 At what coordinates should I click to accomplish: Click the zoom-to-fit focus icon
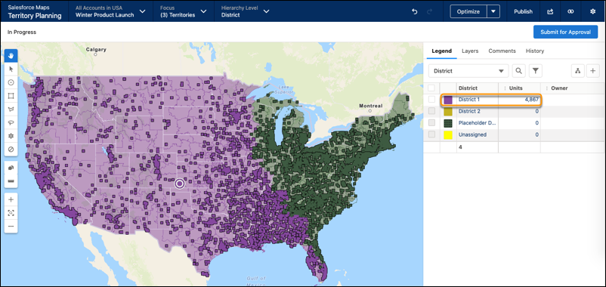(11, 213)
